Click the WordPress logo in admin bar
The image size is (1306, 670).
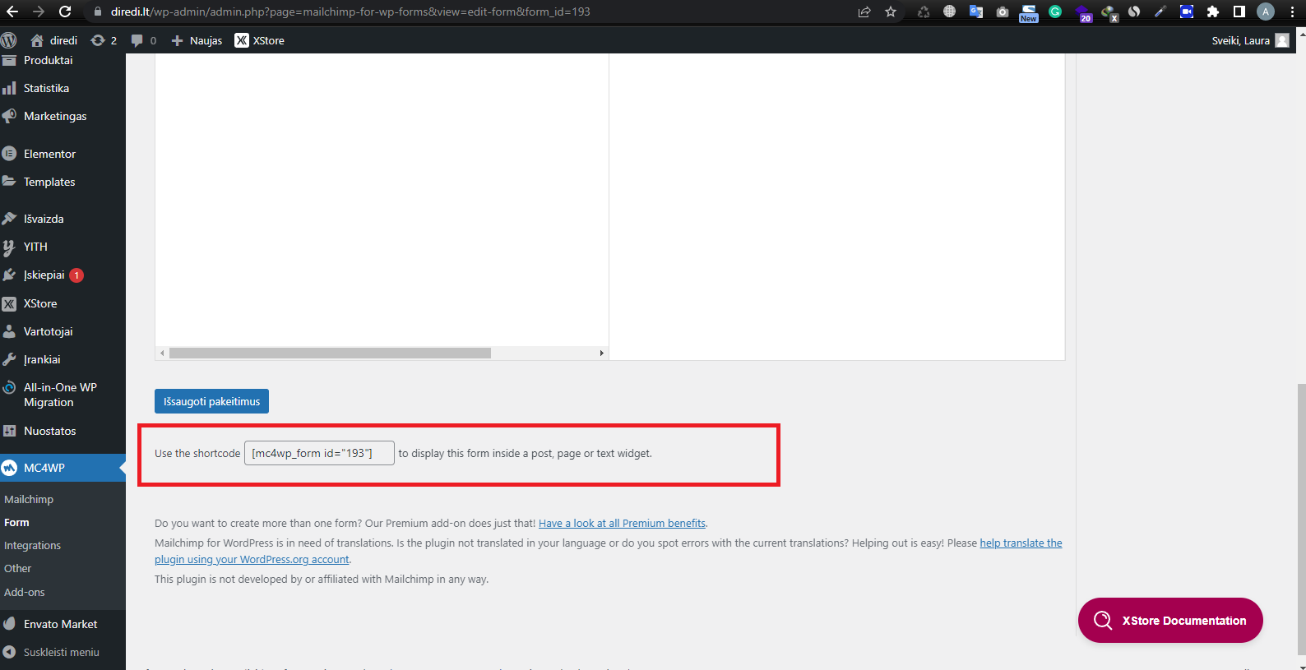pyautogui.click(x=9, y=40)
